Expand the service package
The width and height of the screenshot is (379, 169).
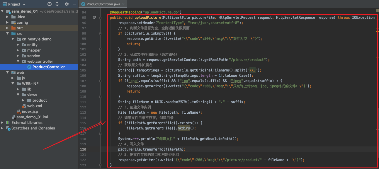point(18,56)
